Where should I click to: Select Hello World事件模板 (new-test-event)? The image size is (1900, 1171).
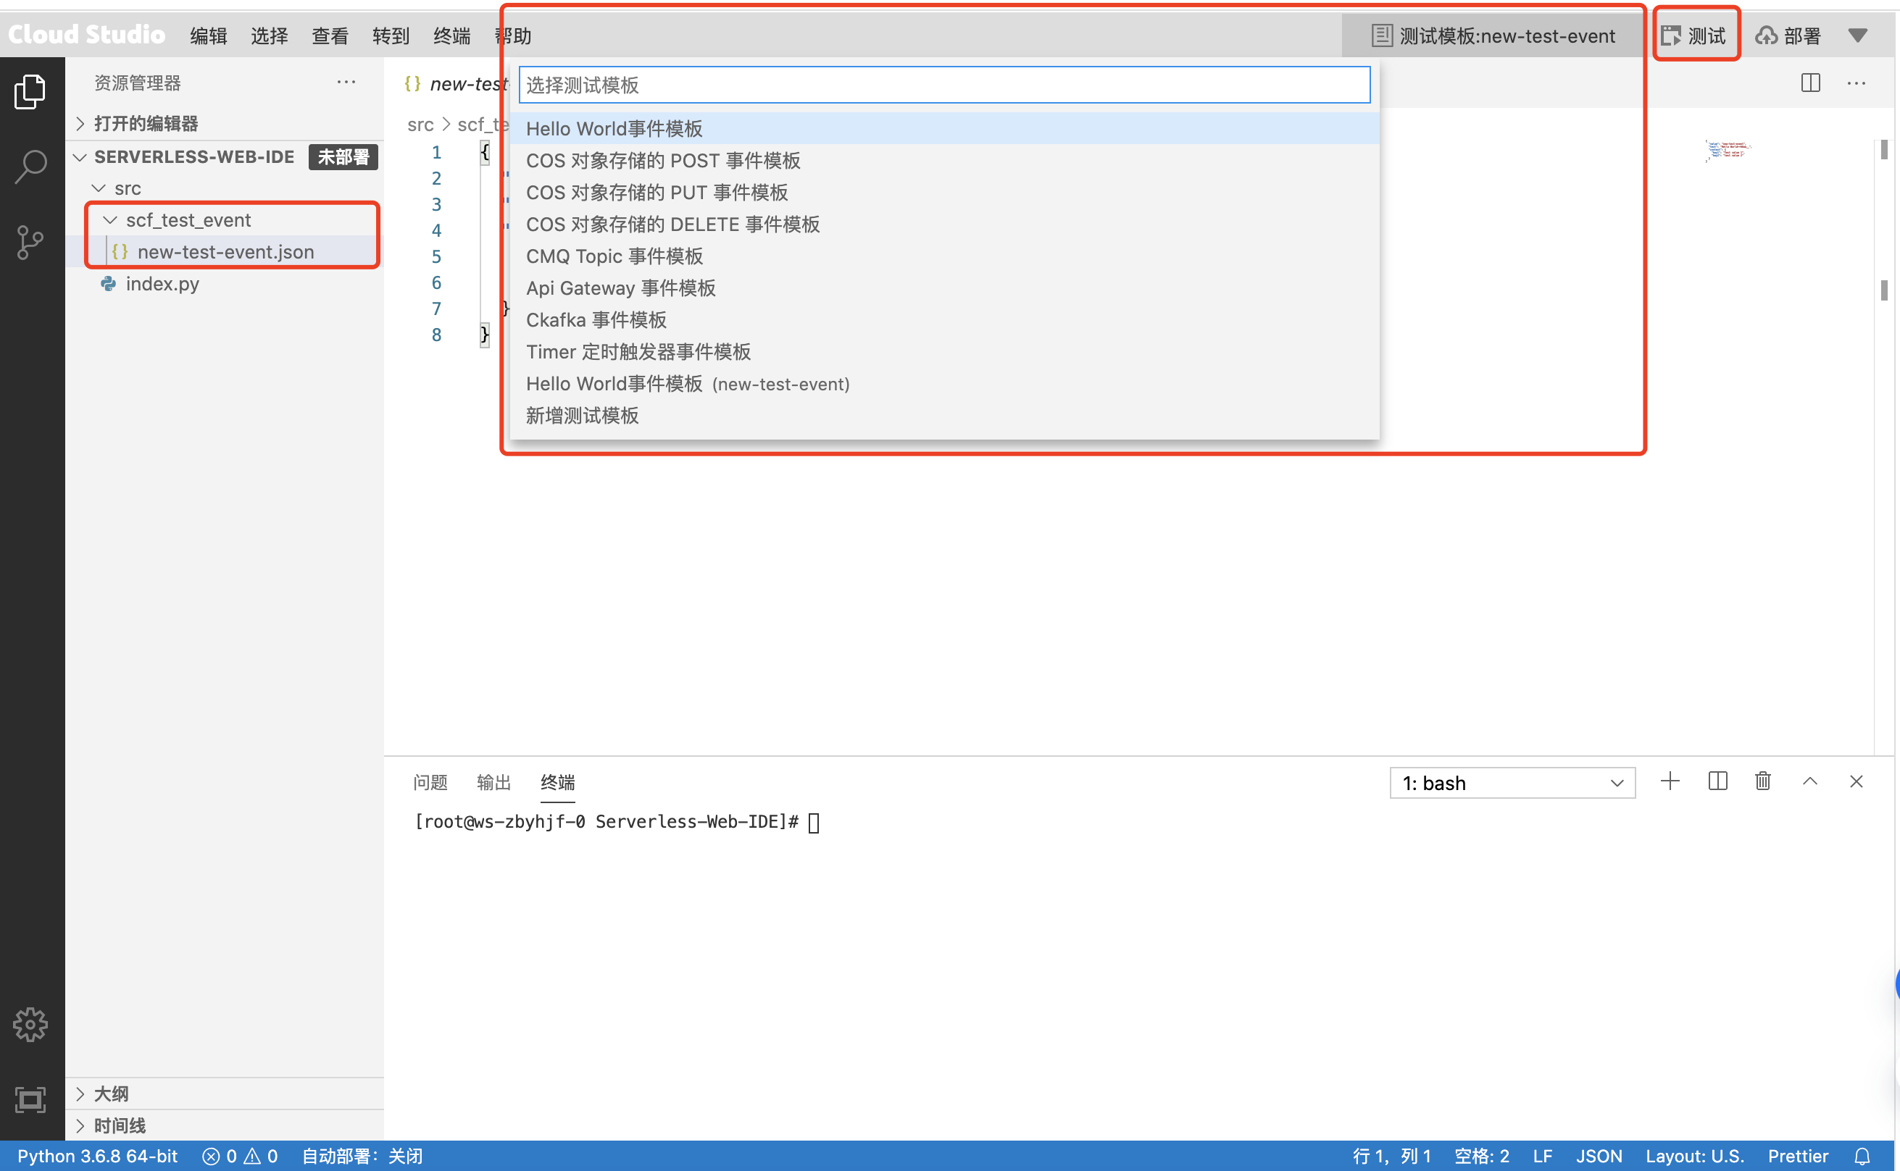click(943, 384)
